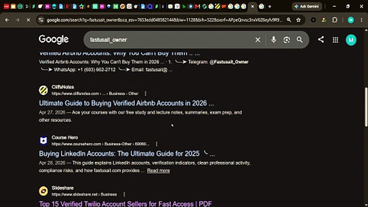The width and height of the screenshot is (368, 207).
Task: Click the 'Apr 28, 2026' snippet date
Action: point(52,163)
